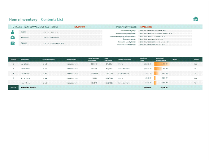Select the Insurance company phone field
This screenshot has height=161, width=209.
(165, 33)
